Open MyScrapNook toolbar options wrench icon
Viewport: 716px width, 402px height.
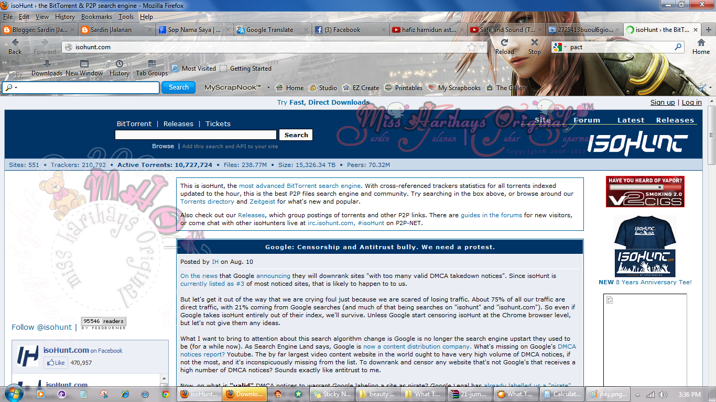[x=703, y=88]
